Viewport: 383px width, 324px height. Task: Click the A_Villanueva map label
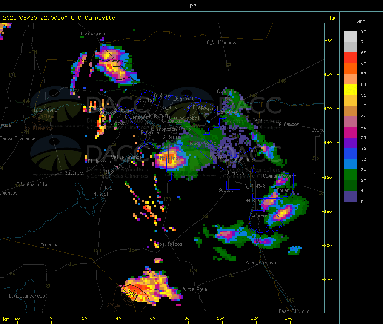[x=222, y=43]
